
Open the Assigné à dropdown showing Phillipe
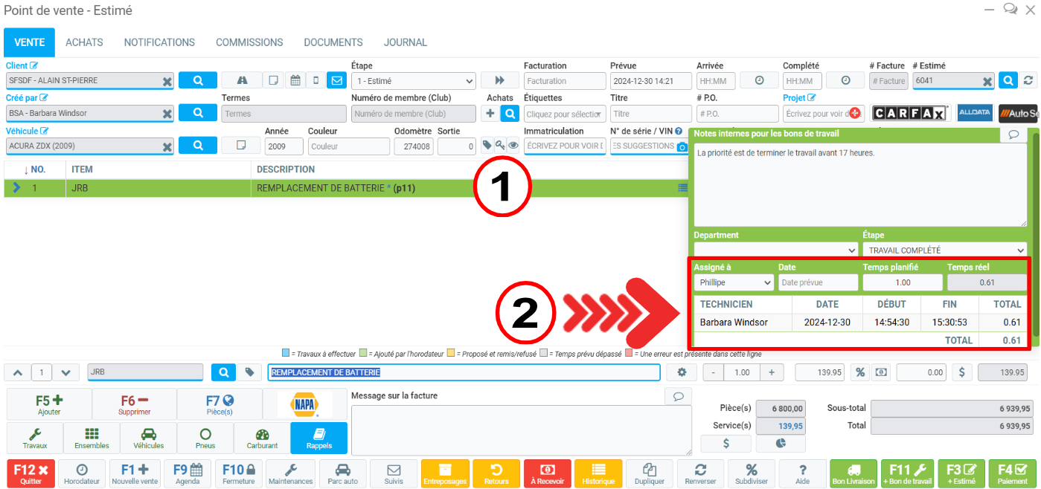pyautogui.click(x=733, y=282)
